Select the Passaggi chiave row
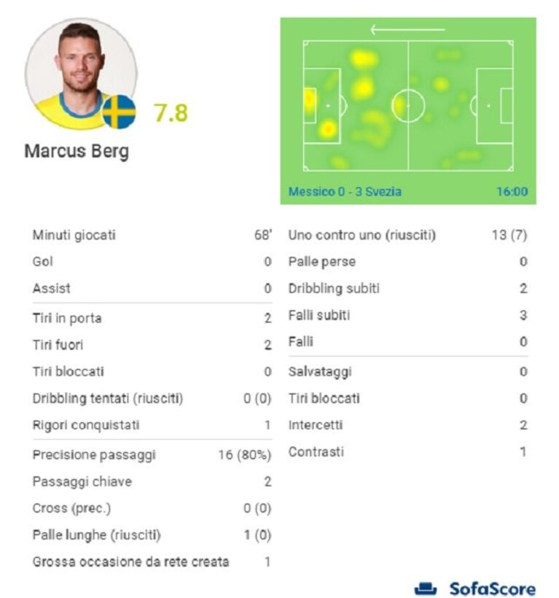The image size is (559, 598). (x=152, y=481)
